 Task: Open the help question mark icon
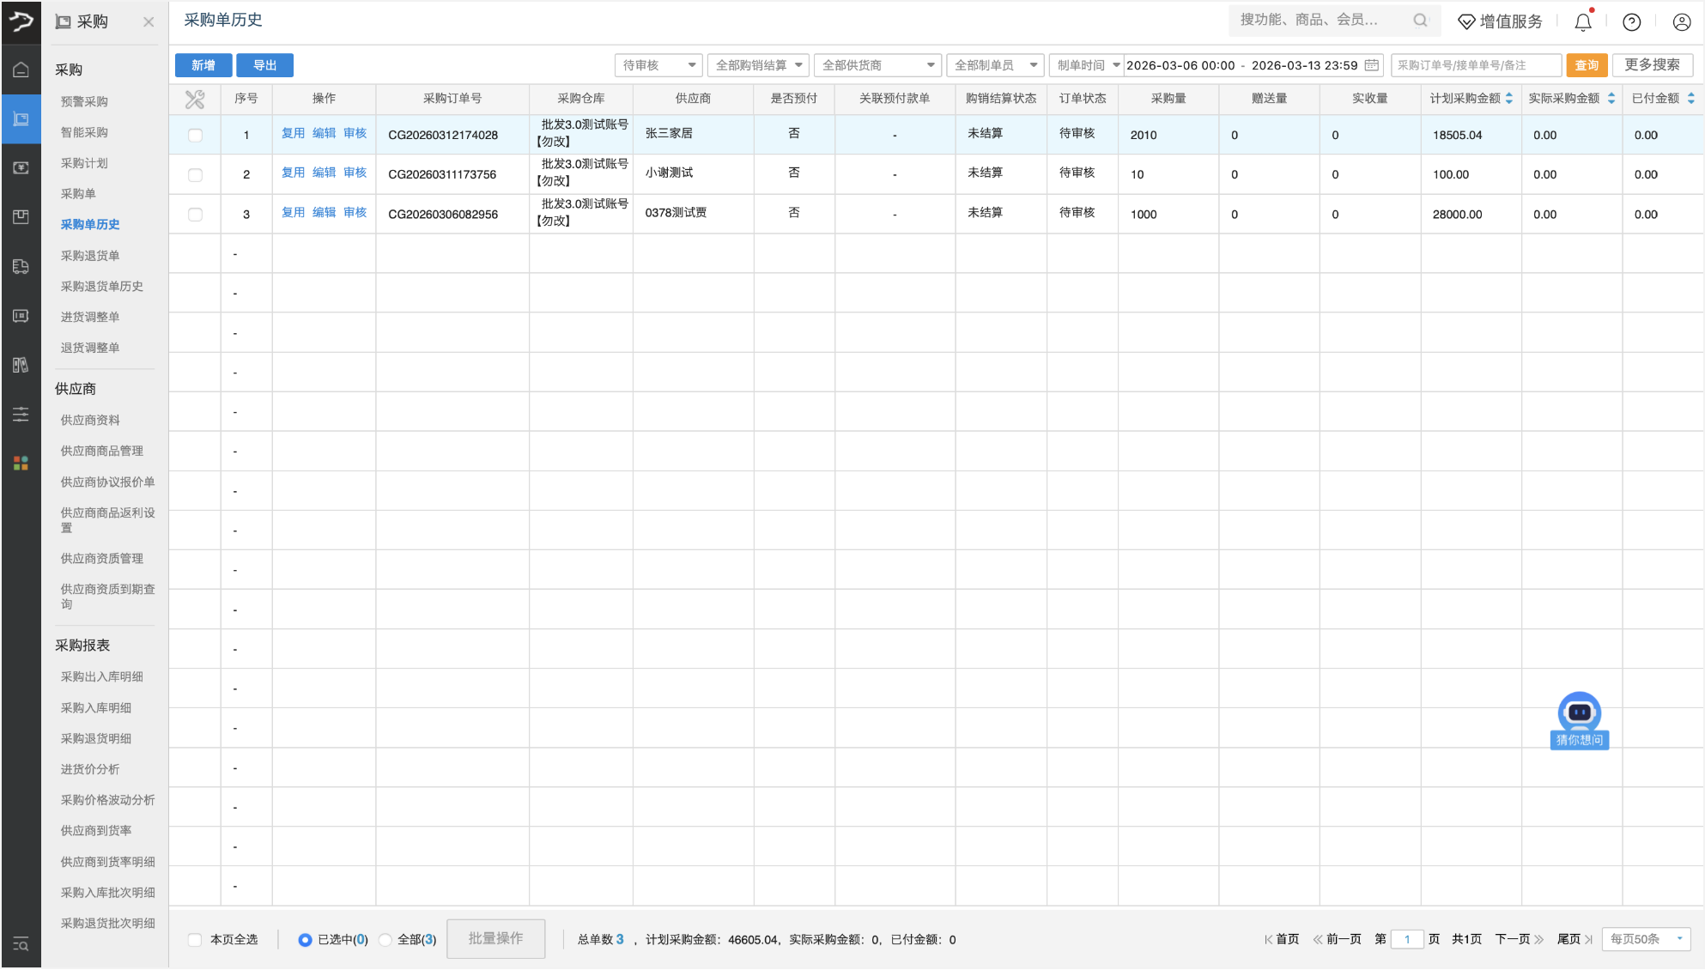point(1631,22)
